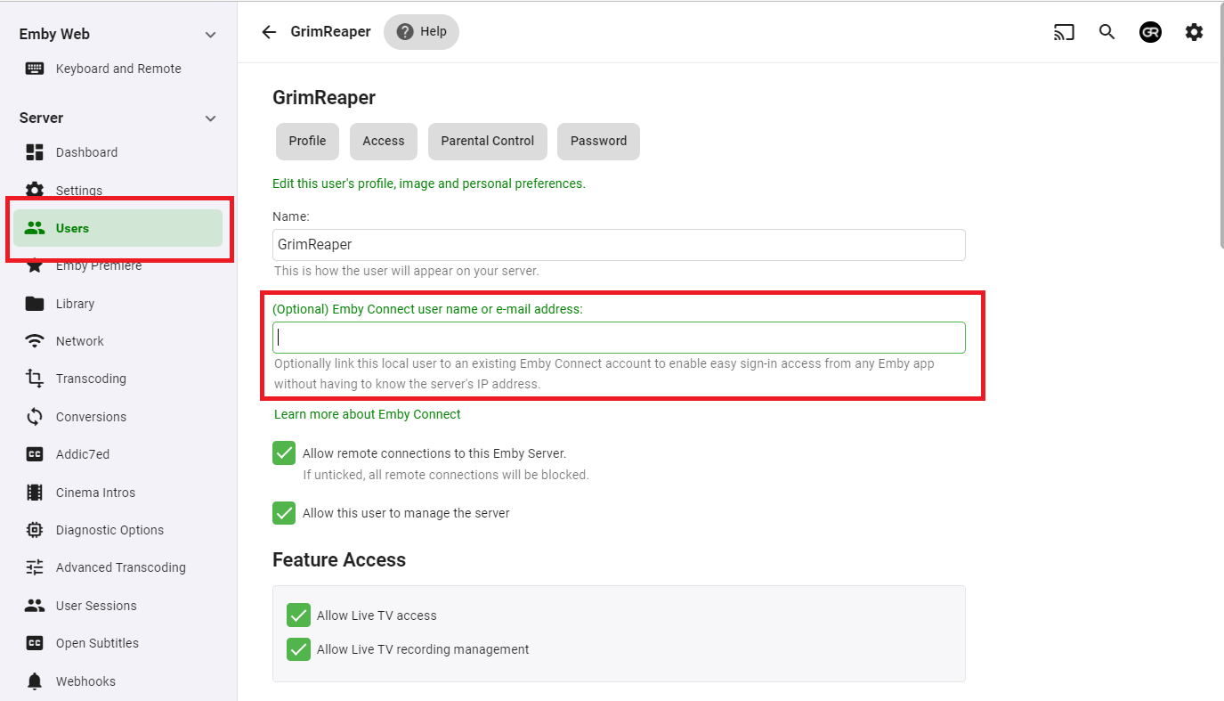Open Webhooks with the bell icon

click(x=35, y=681)
